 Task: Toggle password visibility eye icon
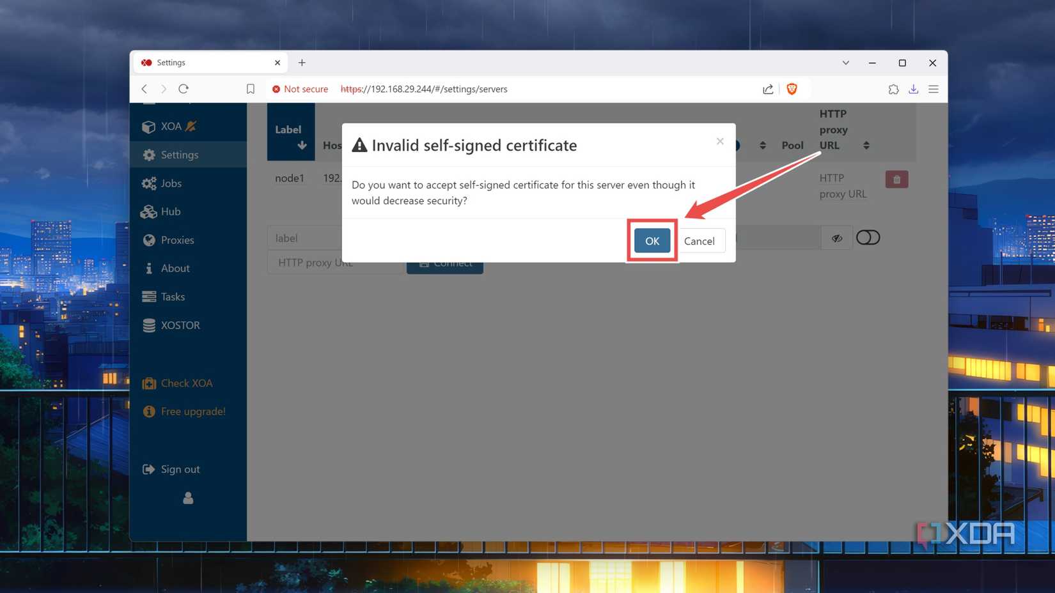click(x=837, y=238)
